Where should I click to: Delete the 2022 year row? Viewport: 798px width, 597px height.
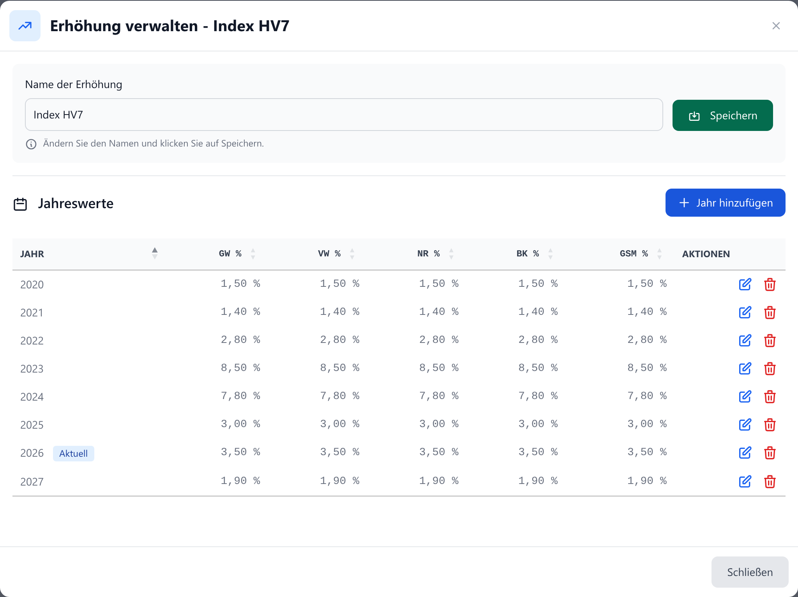coord(770,341)
